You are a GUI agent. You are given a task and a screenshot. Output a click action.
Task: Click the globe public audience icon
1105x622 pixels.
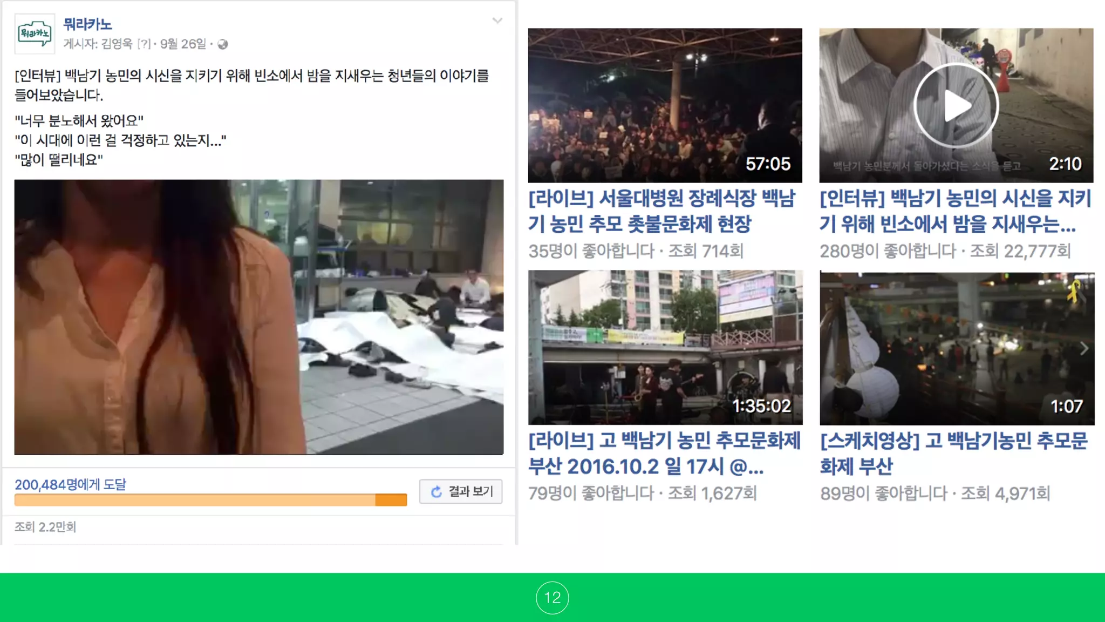[x=222, y=44]
